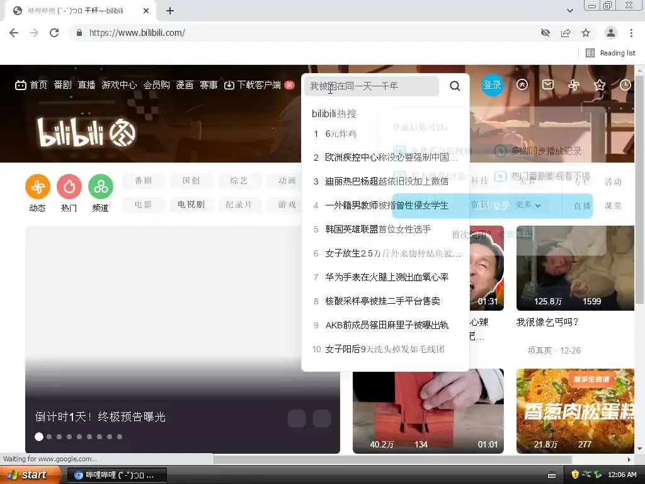Click the 哔哩哔哩 taskbar window button
Viewport: 645px width, 484px height.
tap(117, 475)
